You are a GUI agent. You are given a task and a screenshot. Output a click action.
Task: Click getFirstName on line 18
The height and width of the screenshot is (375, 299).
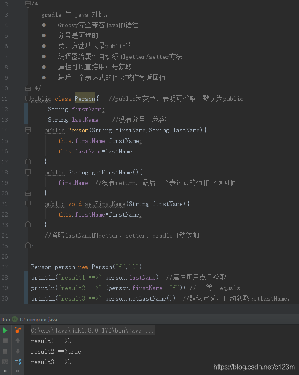[x=112, y=172]
